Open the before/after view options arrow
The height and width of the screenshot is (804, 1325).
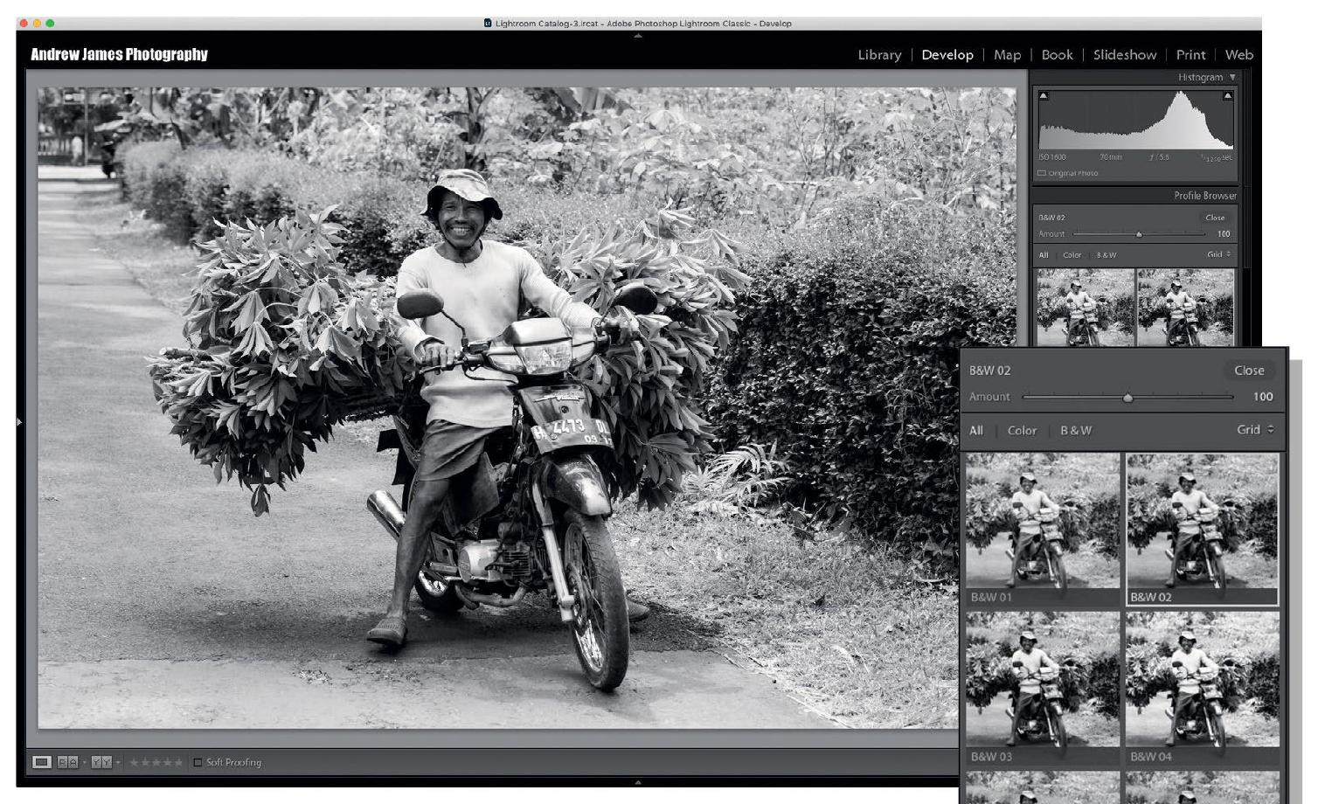click(x=118, y=763)
